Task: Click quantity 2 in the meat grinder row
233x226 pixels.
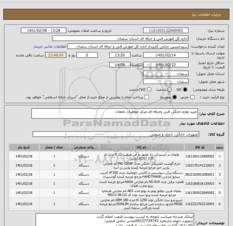Action: pos(54,165)
